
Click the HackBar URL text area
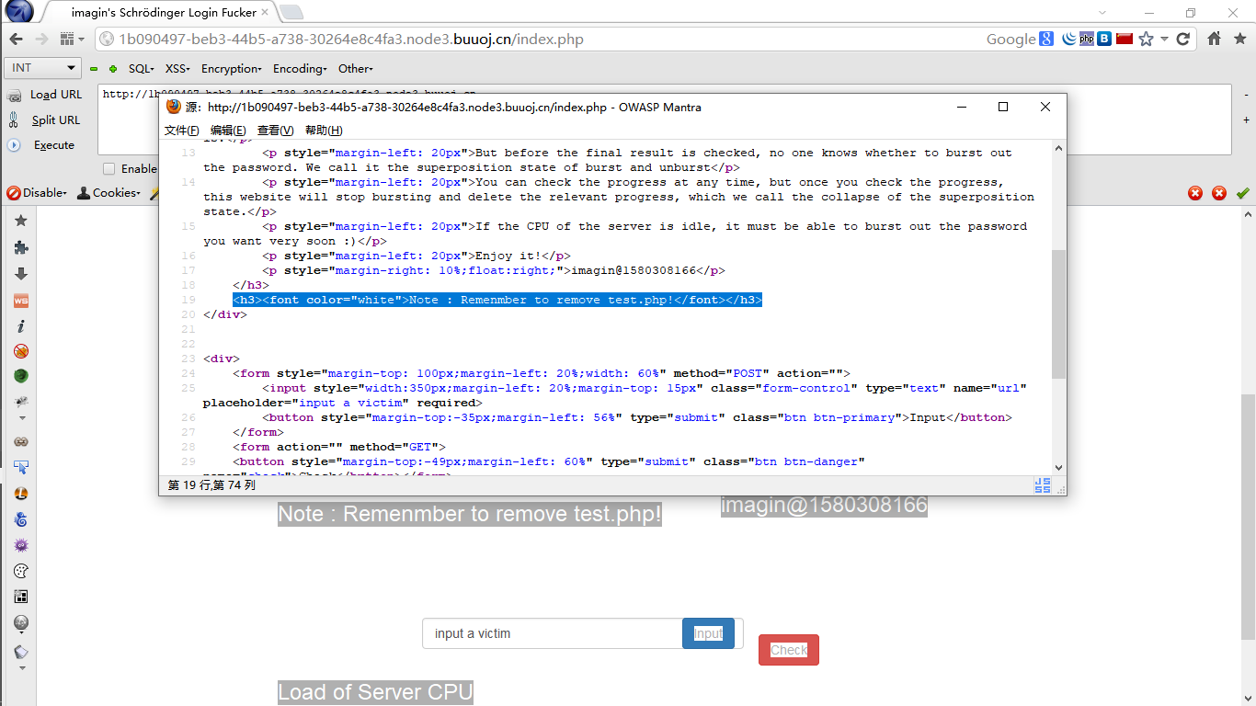(x=664, y=120)
